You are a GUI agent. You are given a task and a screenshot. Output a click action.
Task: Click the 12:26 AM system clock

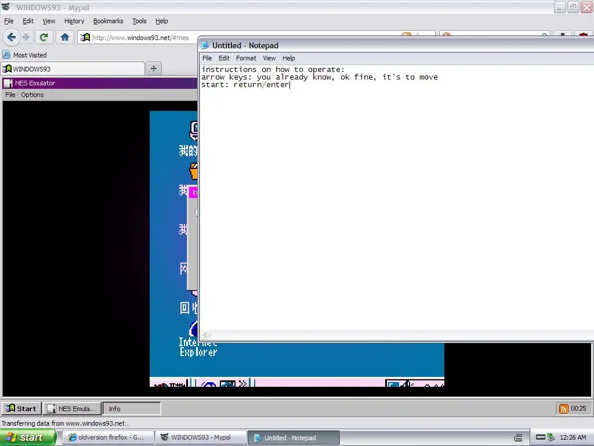pos(573,437)
